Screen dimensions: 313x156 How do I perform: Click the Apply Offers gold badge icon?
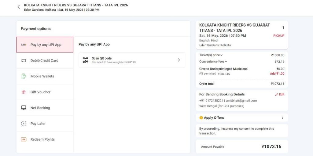201,118
